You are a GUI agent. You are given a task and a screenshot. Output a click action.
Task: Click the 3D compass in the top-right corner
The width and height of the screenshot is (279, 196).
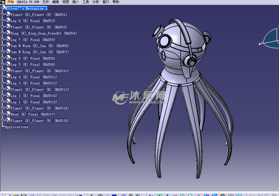pos(272,38)
